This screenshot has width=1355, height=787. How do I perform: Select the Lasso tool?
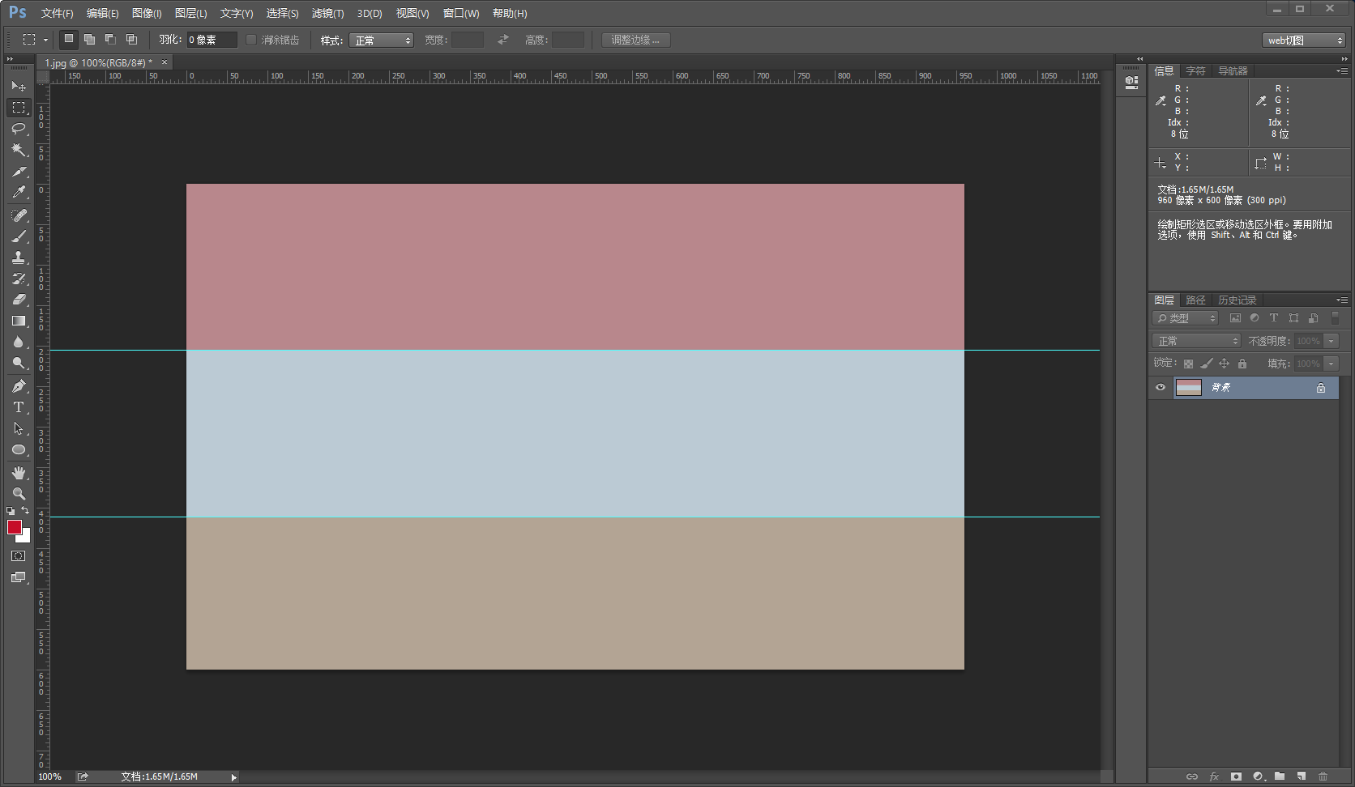point(19,129)
